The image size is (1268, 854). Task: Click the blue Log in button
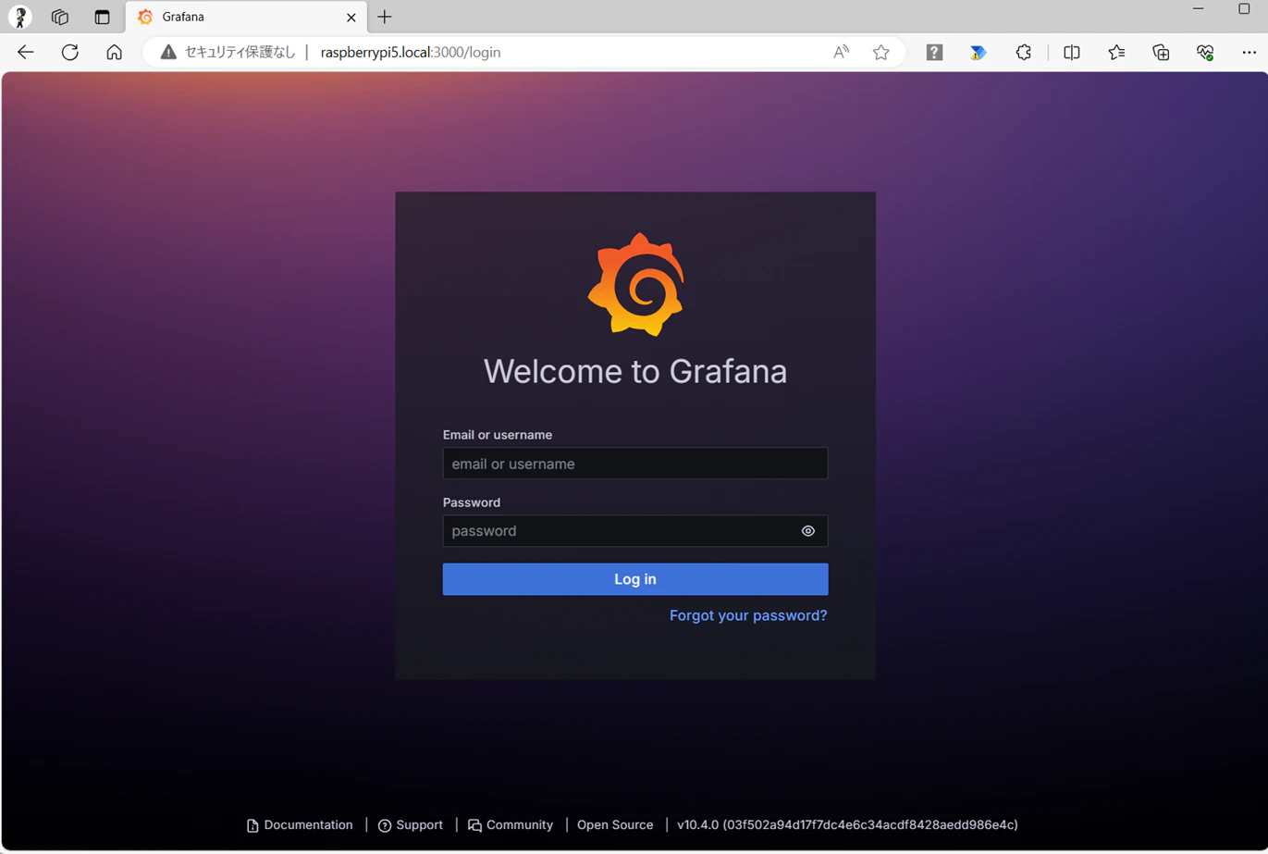pyautogui.click(x=635, y=579)
